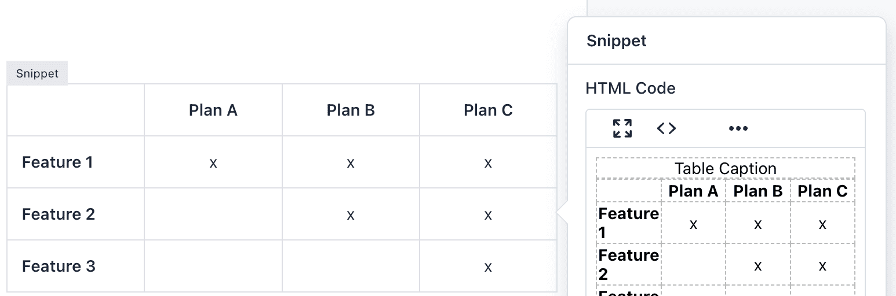The image size is (896, 296).
Task: Click the Plan B header in page table
Action: click(x=351, y=110)
